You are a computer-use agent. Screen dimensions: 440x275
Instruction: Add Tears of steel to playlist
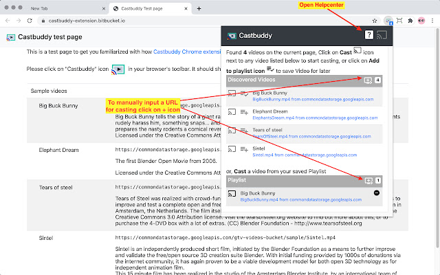coord(244,131)
